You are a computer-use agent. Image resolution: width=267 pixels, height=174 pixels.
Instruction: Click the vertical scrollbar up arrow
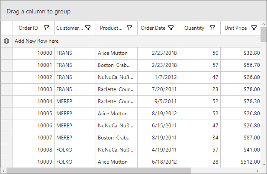point(264,24)
